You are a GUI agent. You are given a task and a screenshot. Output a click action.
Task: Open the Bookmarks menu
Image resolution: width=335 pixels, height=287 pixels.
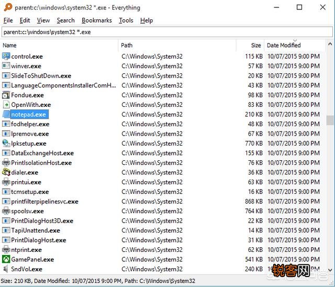pyautogui.click(x=97, y=20)
